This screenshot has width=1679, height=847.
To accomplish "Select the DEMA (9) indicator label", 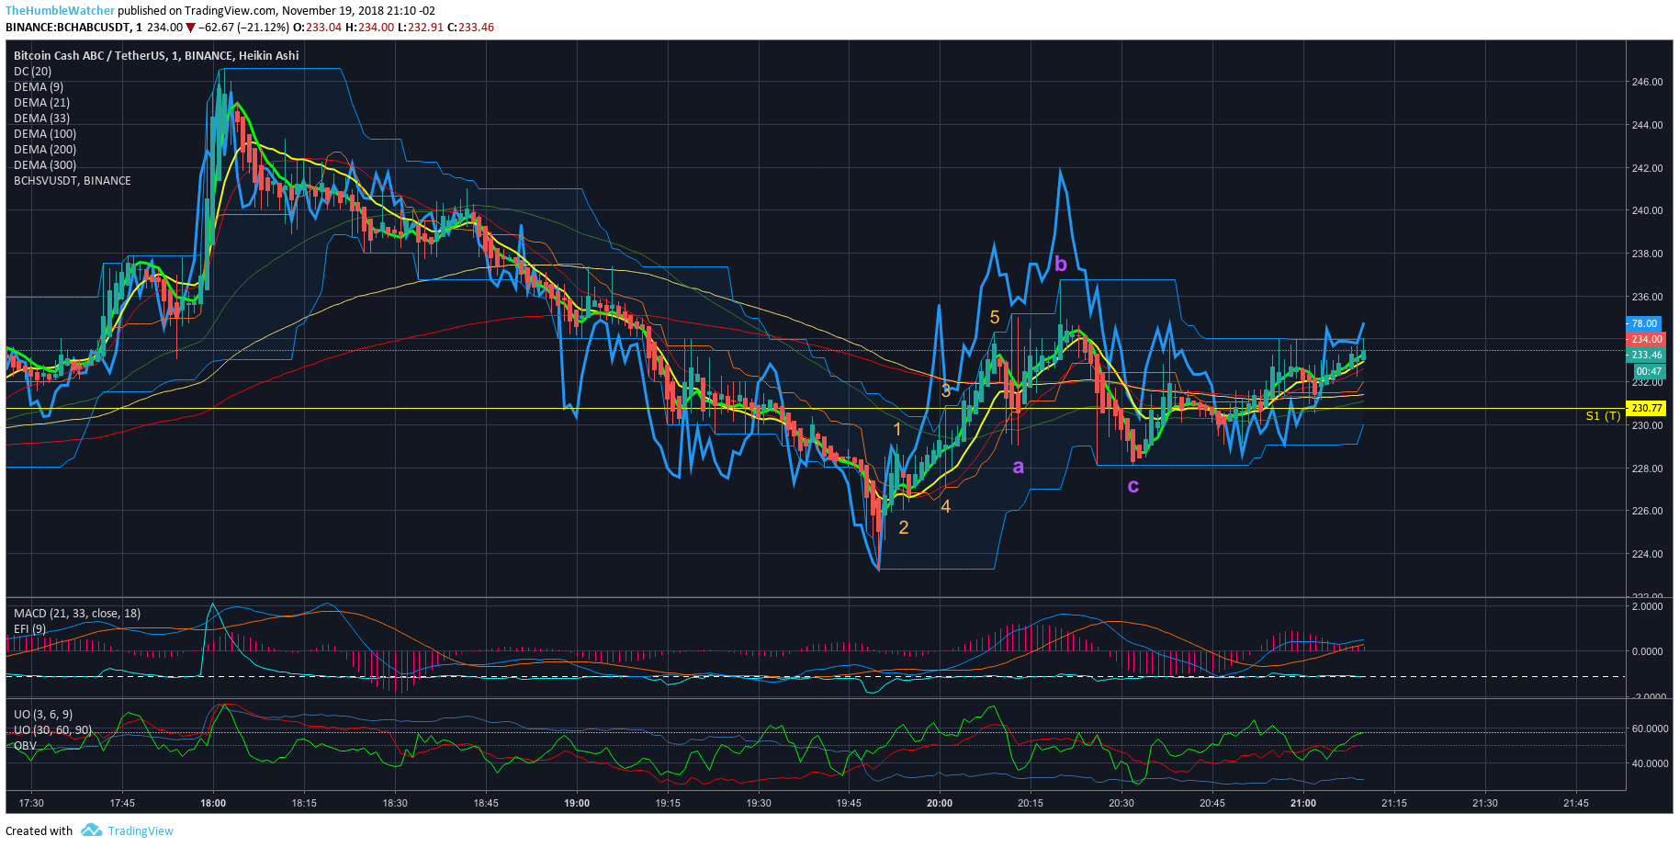I will click(x=39, y=86).
